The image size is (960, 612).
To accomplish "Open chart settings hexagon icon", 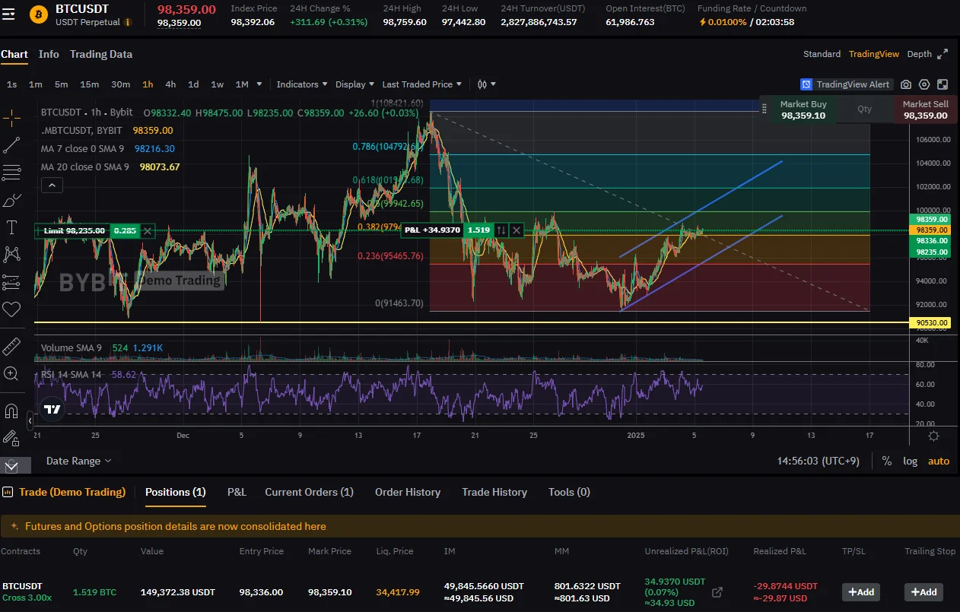I will [924, 84].
